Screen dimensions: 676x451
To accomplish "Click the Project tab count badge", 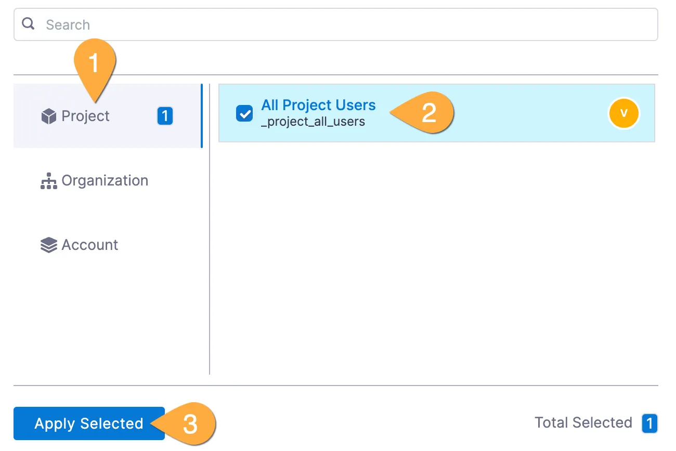I will click(x=165, y=116).
